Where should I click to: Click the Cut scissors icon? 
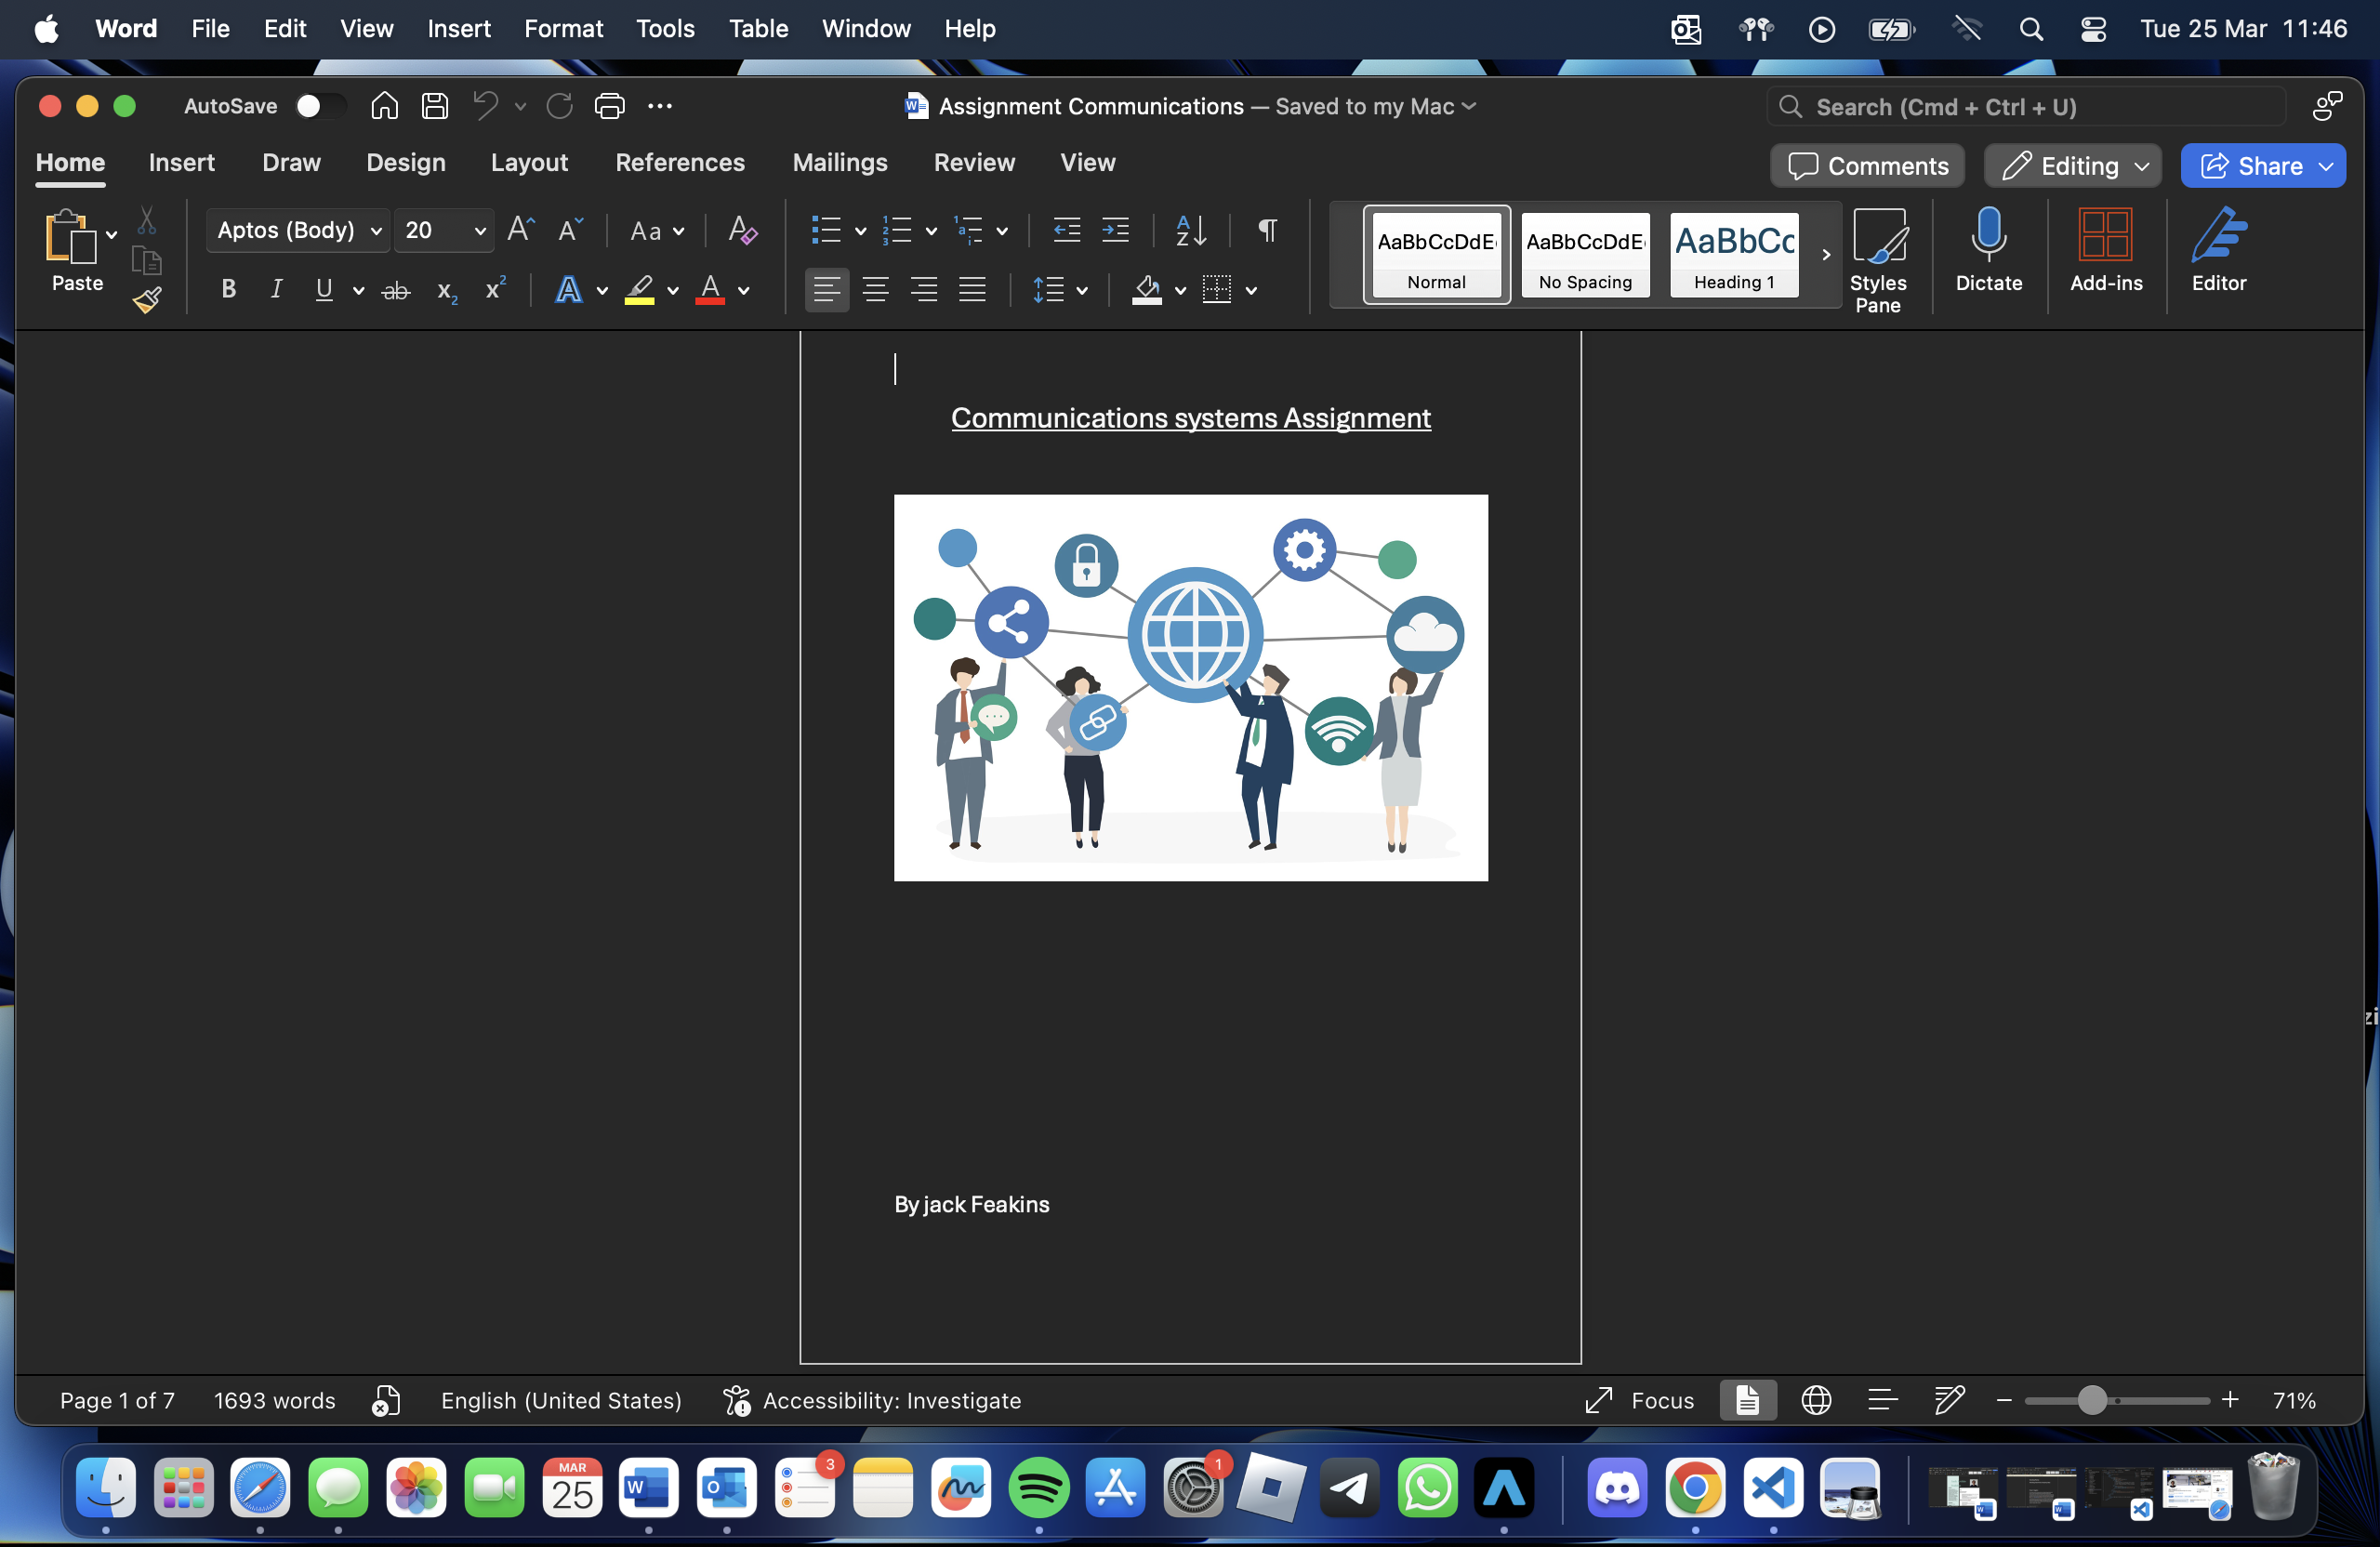(x=147, y=220)
